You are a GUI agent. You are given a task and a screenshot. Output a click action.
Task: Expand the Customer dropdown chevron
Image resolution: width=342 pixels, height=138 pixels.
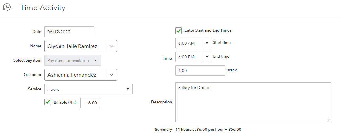pyautogui.click(x=111, y=75)
